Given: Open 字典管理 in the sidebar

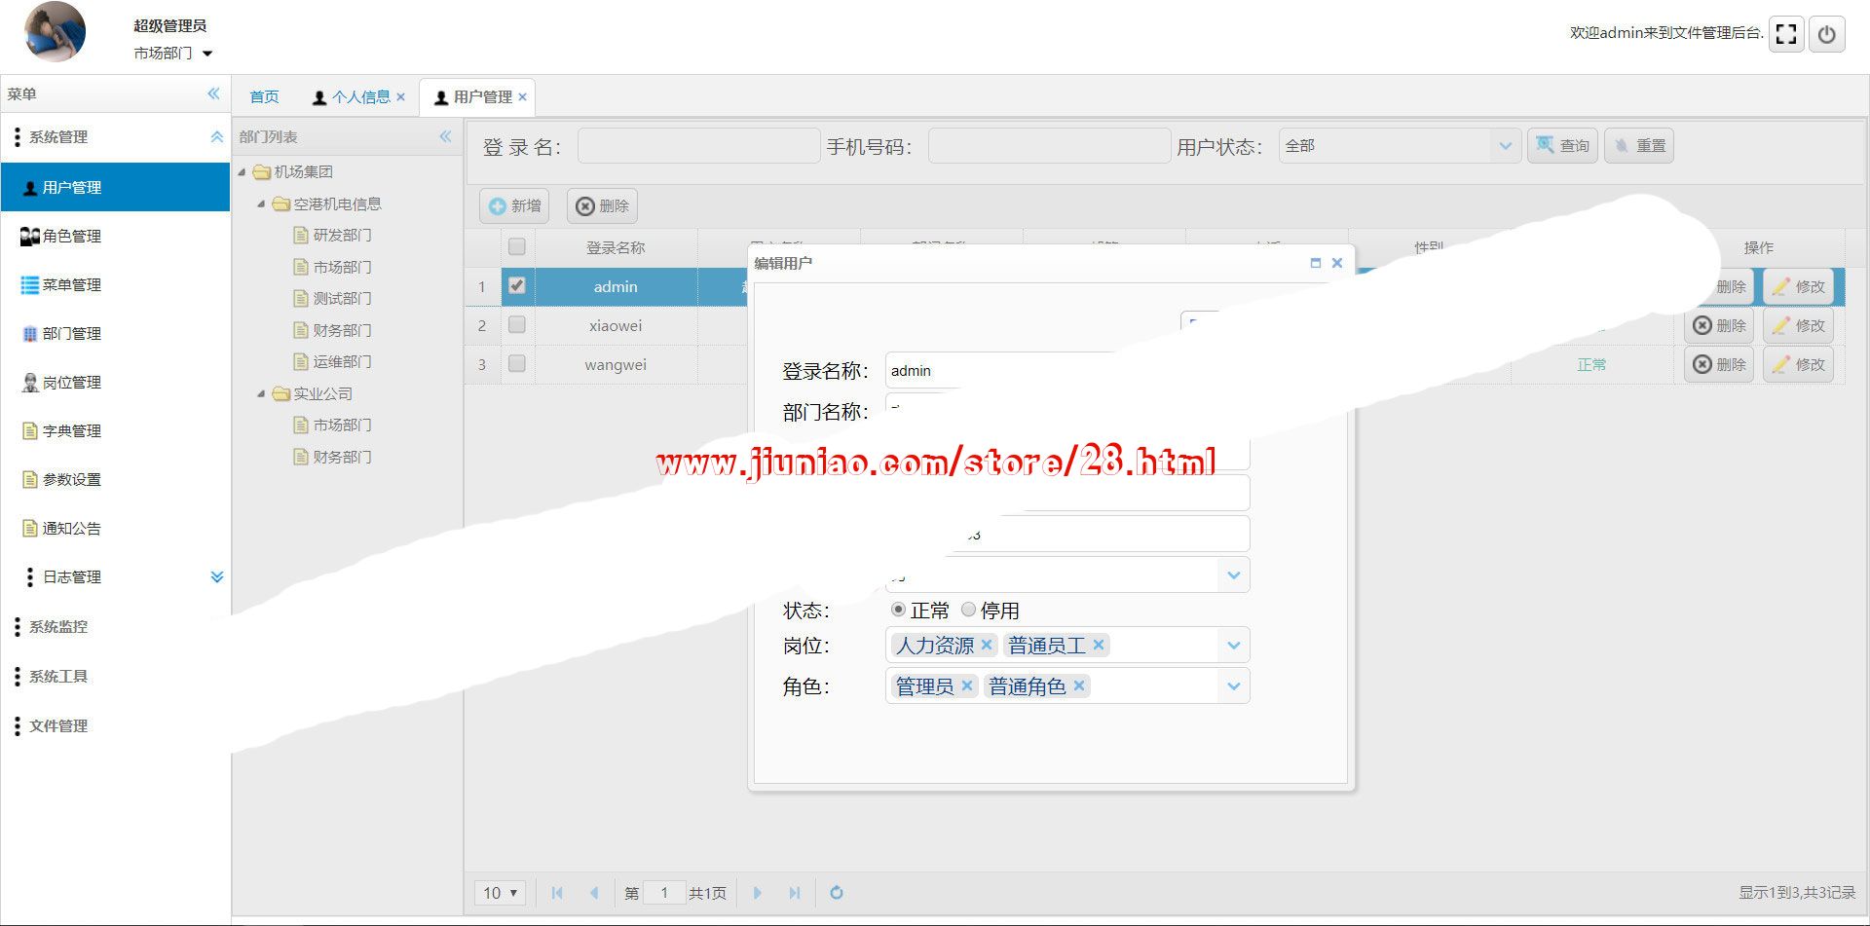Looking at the screenshot, I should (115, 430).
